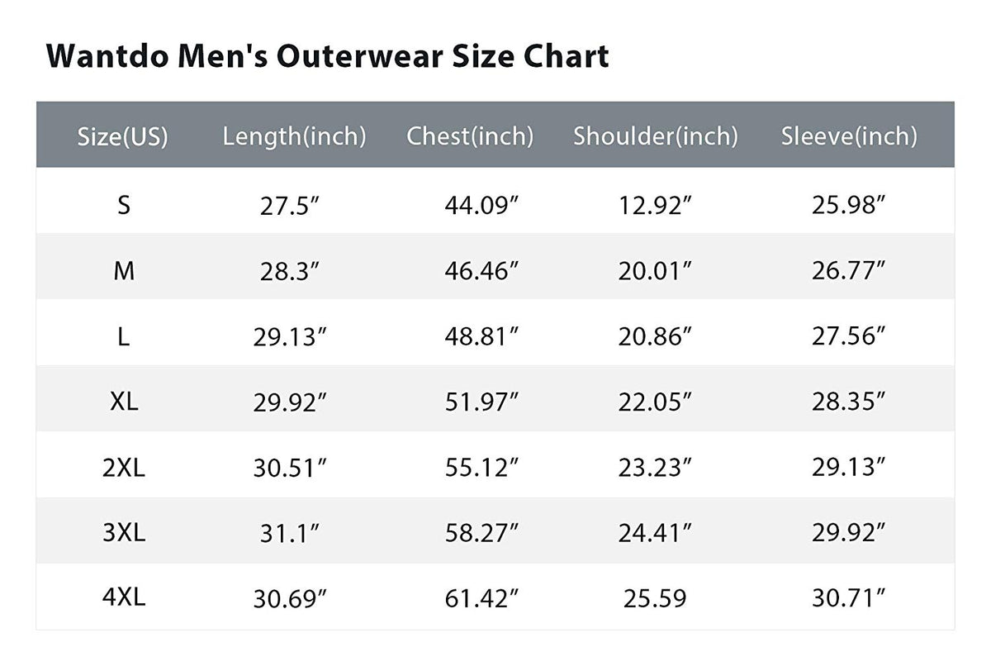This screenshot has width=991, height=666.
Task: Click the 30.71" sleeve value for 4XL
Action: [848, 599]
